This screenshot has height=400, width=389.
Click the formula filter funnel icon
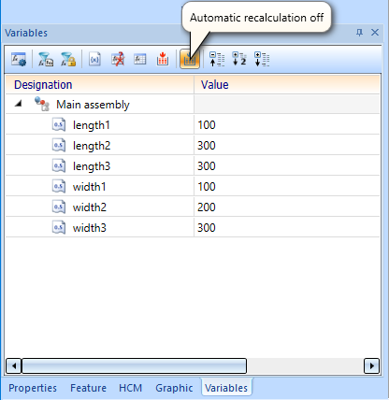click(x=46, y=59)
